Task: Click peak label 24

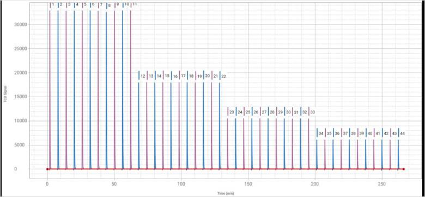Action: click(240, 112)
